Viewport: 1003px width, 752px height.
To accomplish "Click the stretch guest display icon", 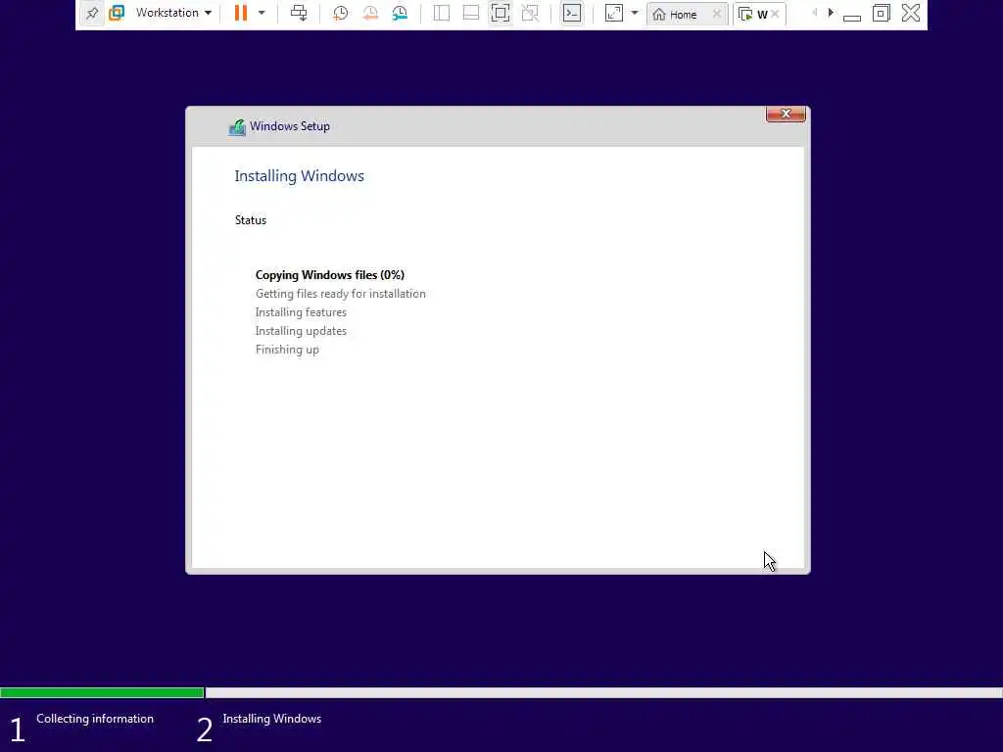I will pos(613,13).
